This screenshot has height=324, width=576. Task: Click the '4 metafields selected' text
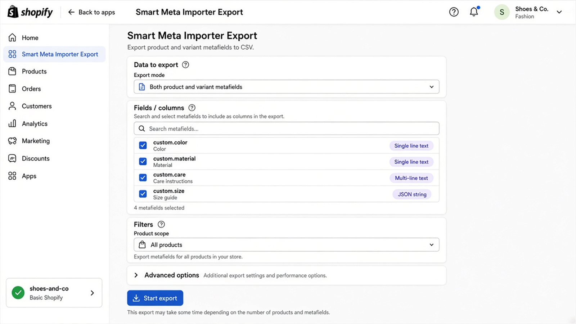pyautogui.click(x=159, y=208)
